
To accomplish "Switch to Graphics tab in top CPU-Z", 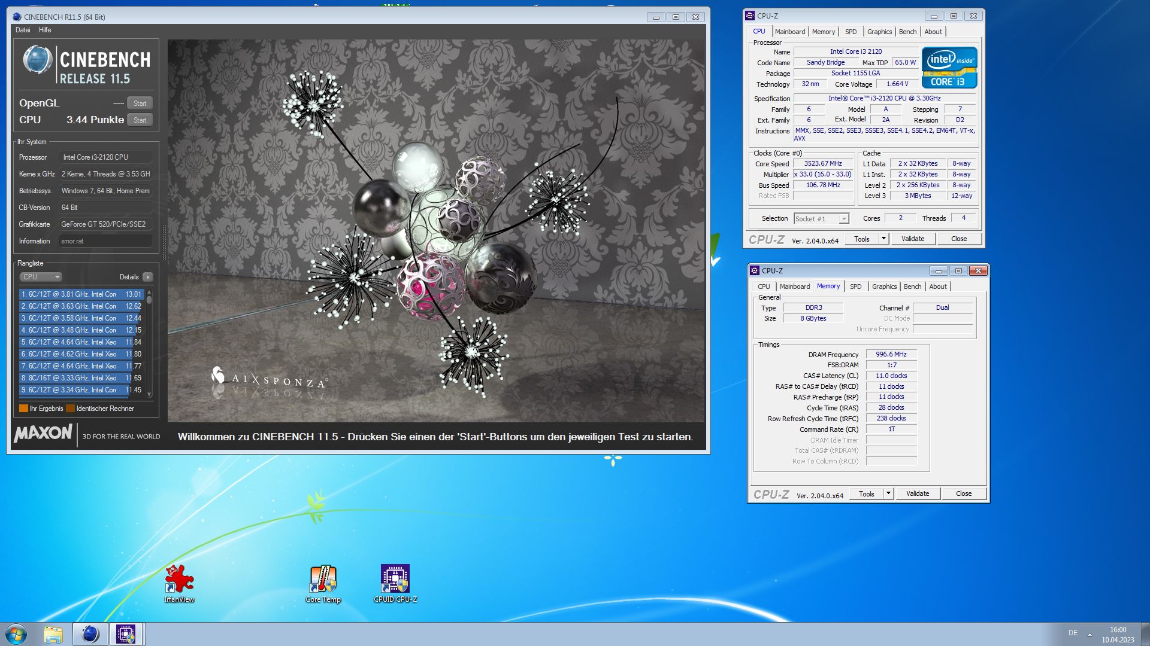I will coord(879,32).
